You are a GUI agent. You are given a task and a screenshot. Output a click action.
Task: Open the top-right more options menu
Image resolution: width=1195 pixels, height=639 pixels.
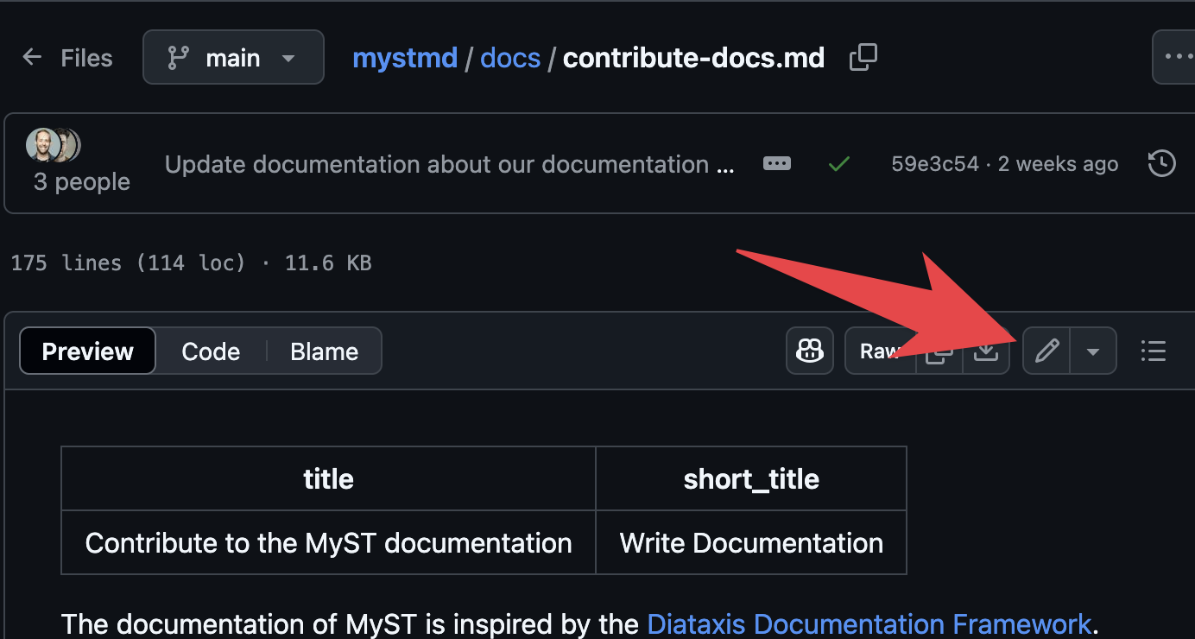[x=1183, y=54]
